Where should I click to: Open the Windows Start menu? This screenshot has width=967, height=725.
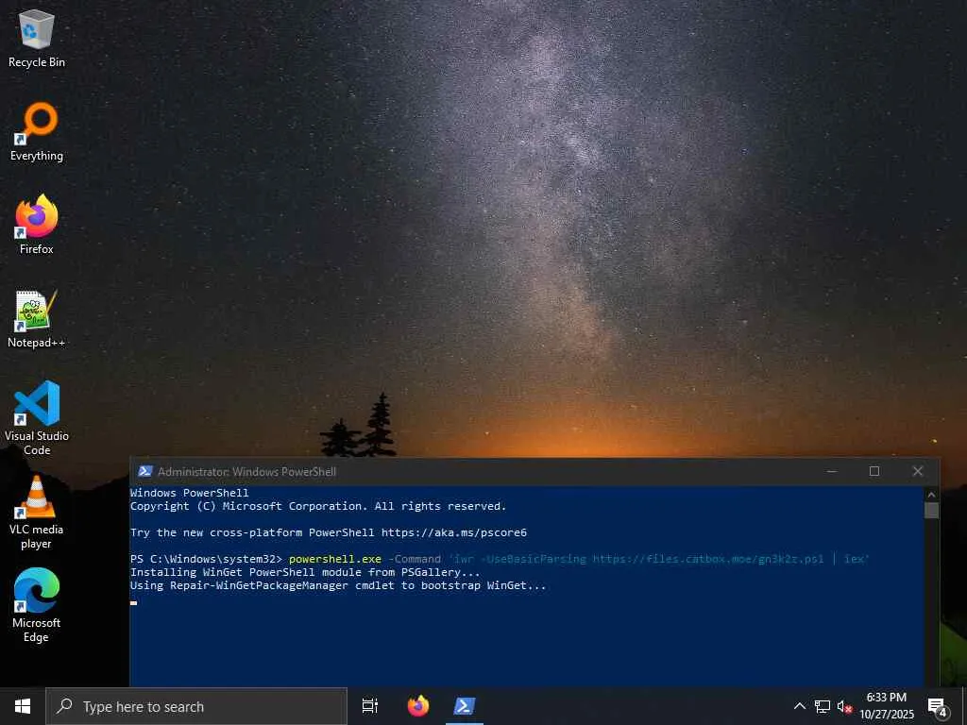click(23, 706)
